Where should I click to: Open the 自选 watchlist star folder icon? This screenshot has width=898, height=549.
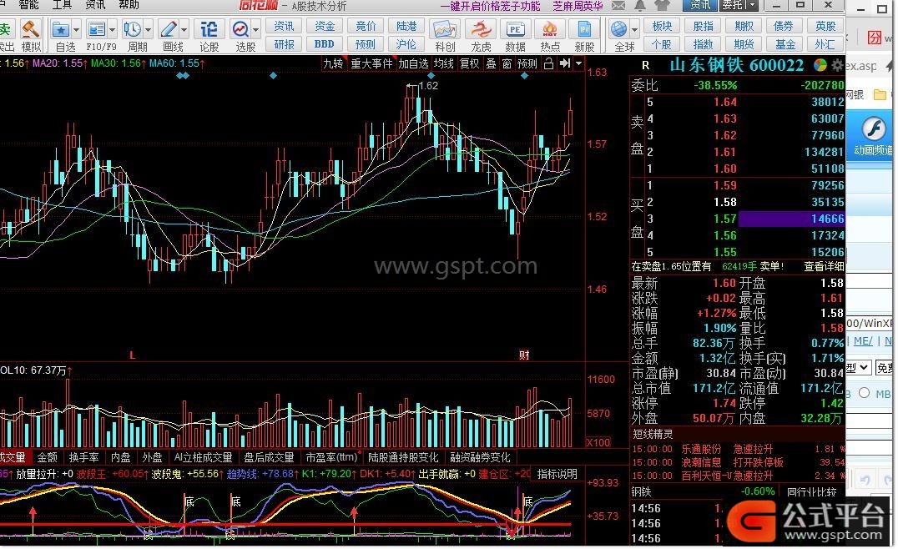(61, 28)
